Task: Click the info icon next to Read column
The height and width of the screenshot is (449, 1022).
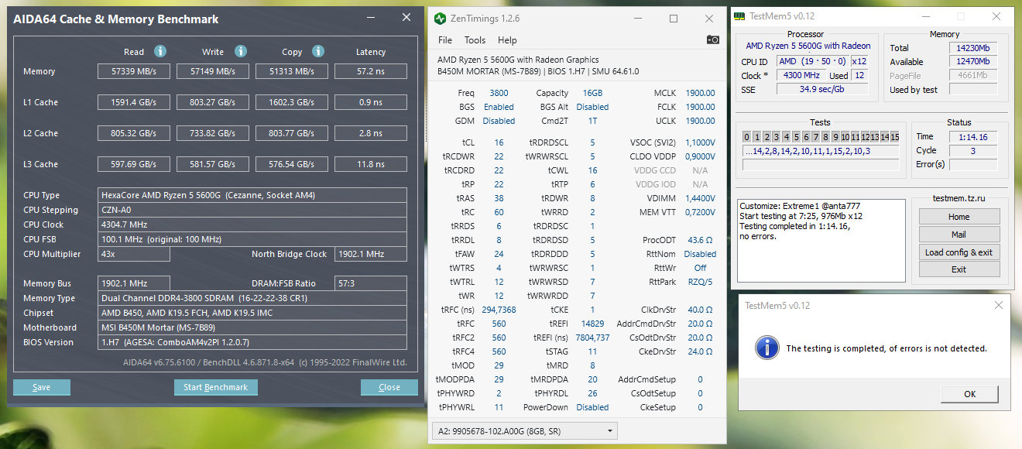Action: click(160, 51)
